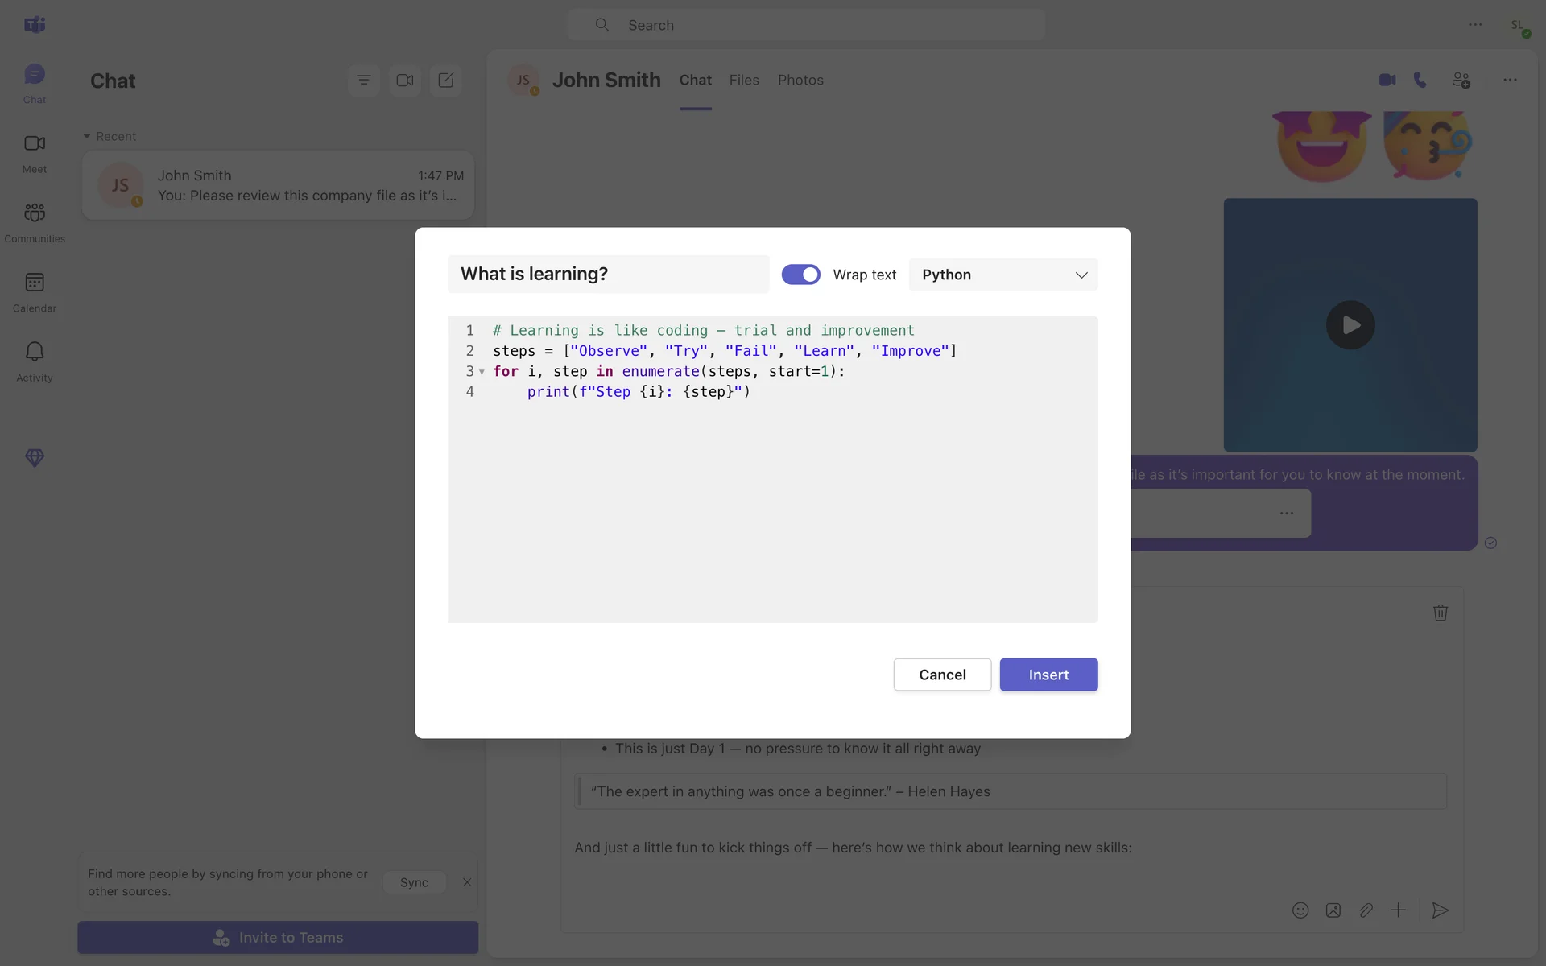Cancel the code snippet dialog

(941, 675)
